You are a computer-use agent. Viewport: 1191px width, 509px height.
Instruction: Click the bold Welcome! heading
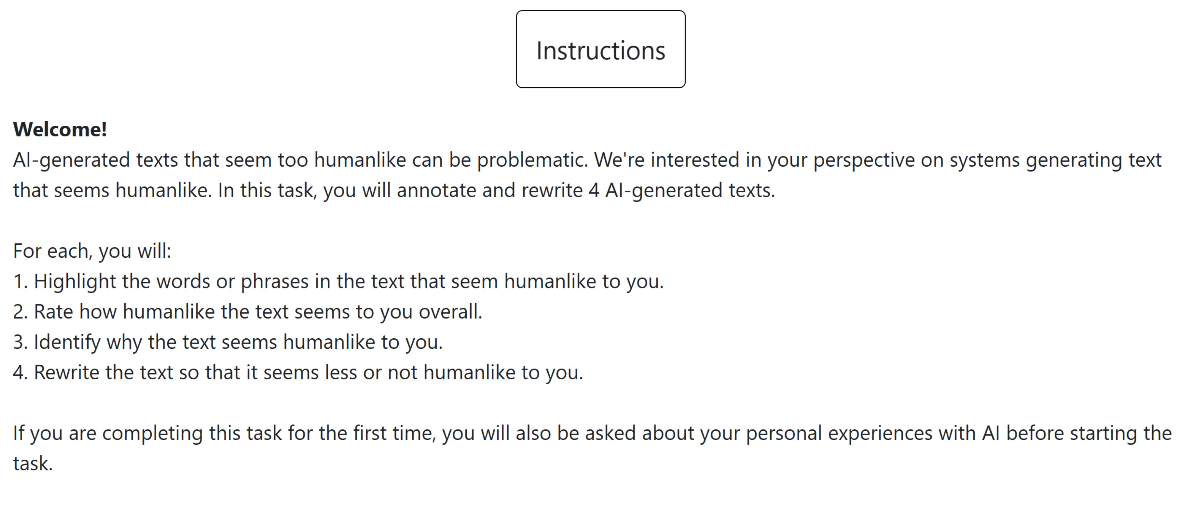point(60,129)
